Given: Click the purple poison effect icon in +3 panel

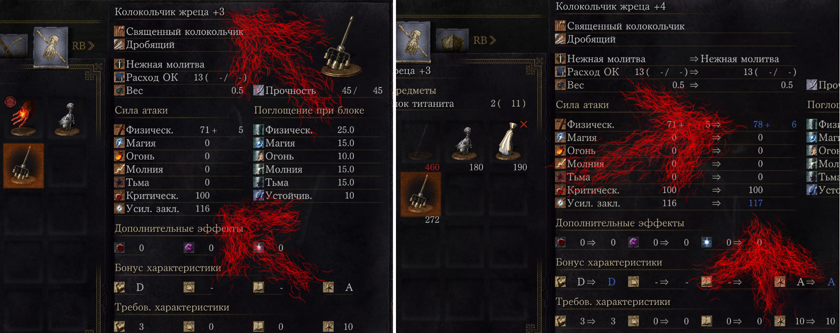Looking at the screenshot, I should pos(189,247).
